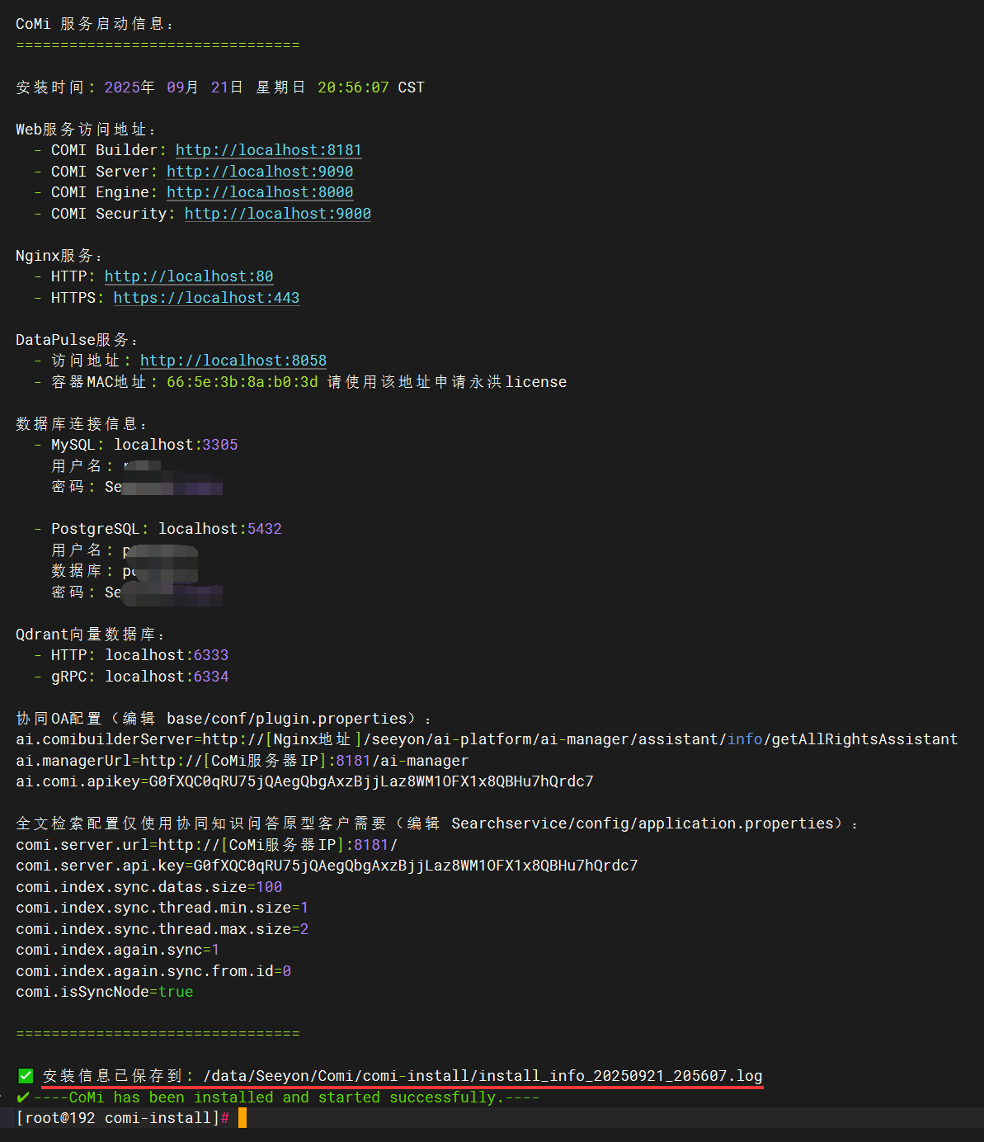This screenshot has height=1142, width=984.
Task: Click the '[root@192 comi-install]#' prompt text
Action: tap(123, 1118)
